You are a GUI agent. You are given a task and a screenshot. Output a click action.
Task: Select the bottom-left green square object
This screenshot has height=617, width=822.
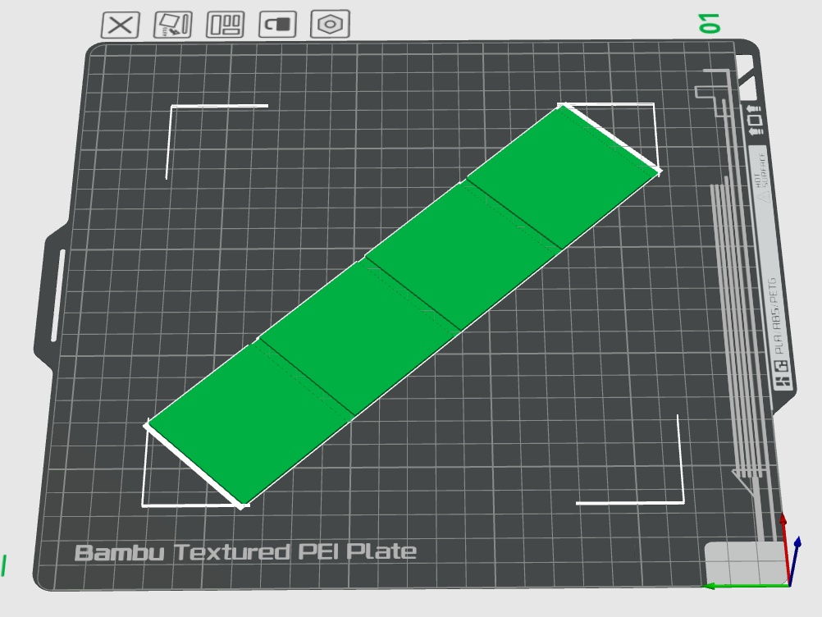coord(249,425)
